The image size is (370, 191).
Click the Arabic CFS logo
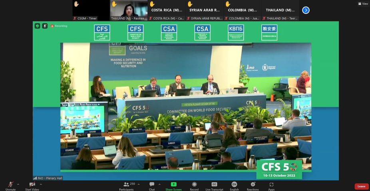[102, 32]
